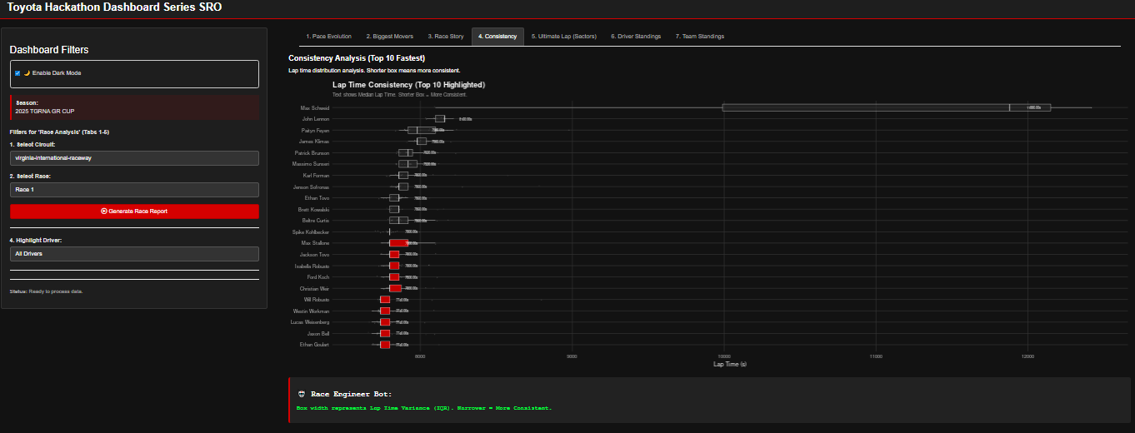Click the driver label Westin Workman
This screenshot has width=1135, height=433.
(x=311, y=311)
